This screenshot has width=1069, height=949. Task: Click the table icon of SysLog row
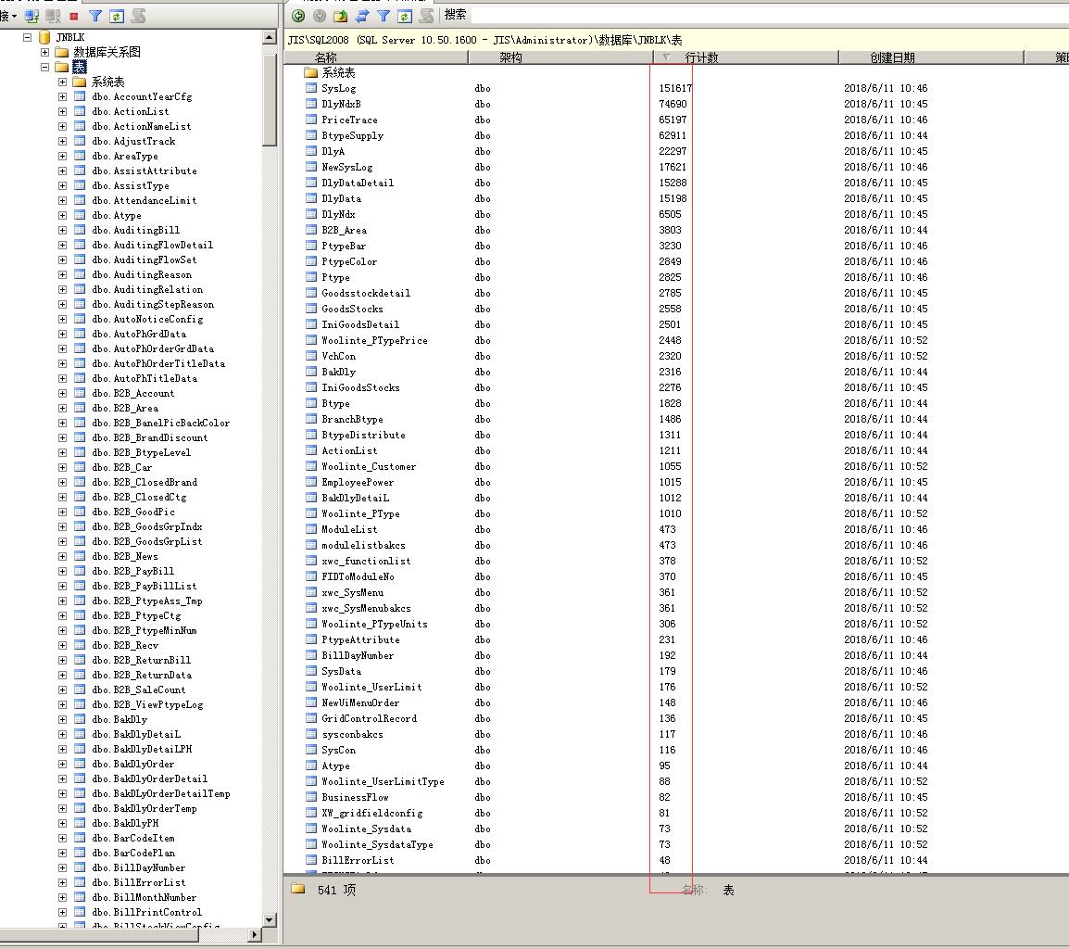[x=311, y=88]
